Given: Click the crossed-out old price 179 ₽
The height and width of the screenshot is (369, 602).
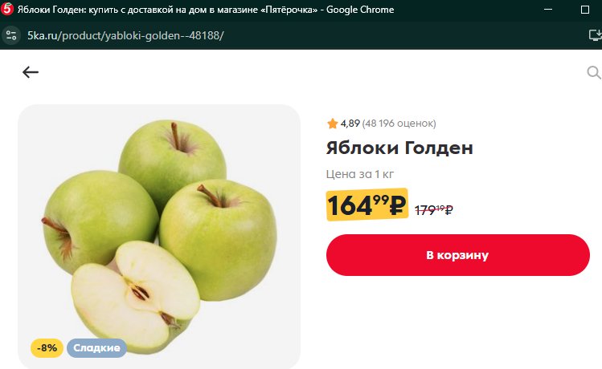Looking at the screenshot, I should [x=434, y=210].
